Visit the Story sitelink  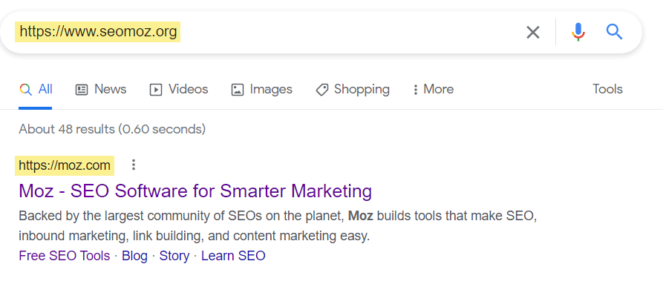(174, 256)
